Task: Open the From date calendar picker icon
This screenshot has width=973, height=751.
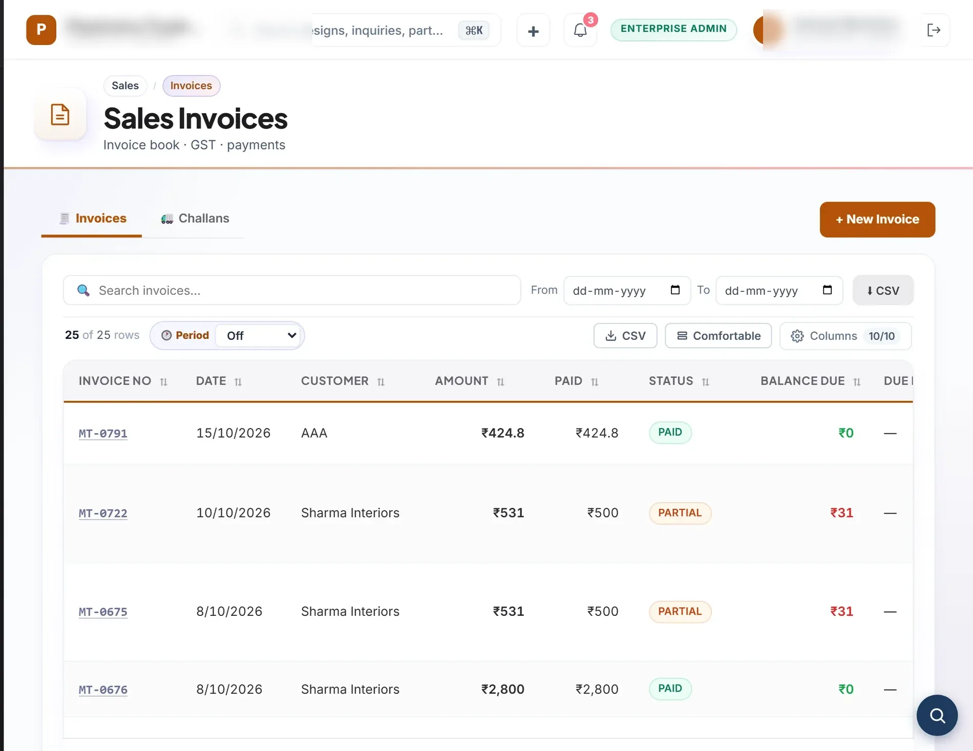Action: coord(675,290)
